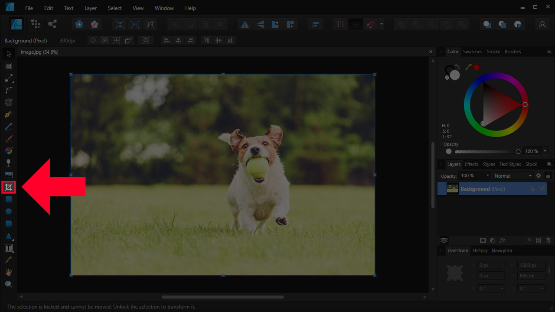Viewport: 555px width, 312px height.
Task: Unlock the Background layer padlock
Action: (533, 188)
